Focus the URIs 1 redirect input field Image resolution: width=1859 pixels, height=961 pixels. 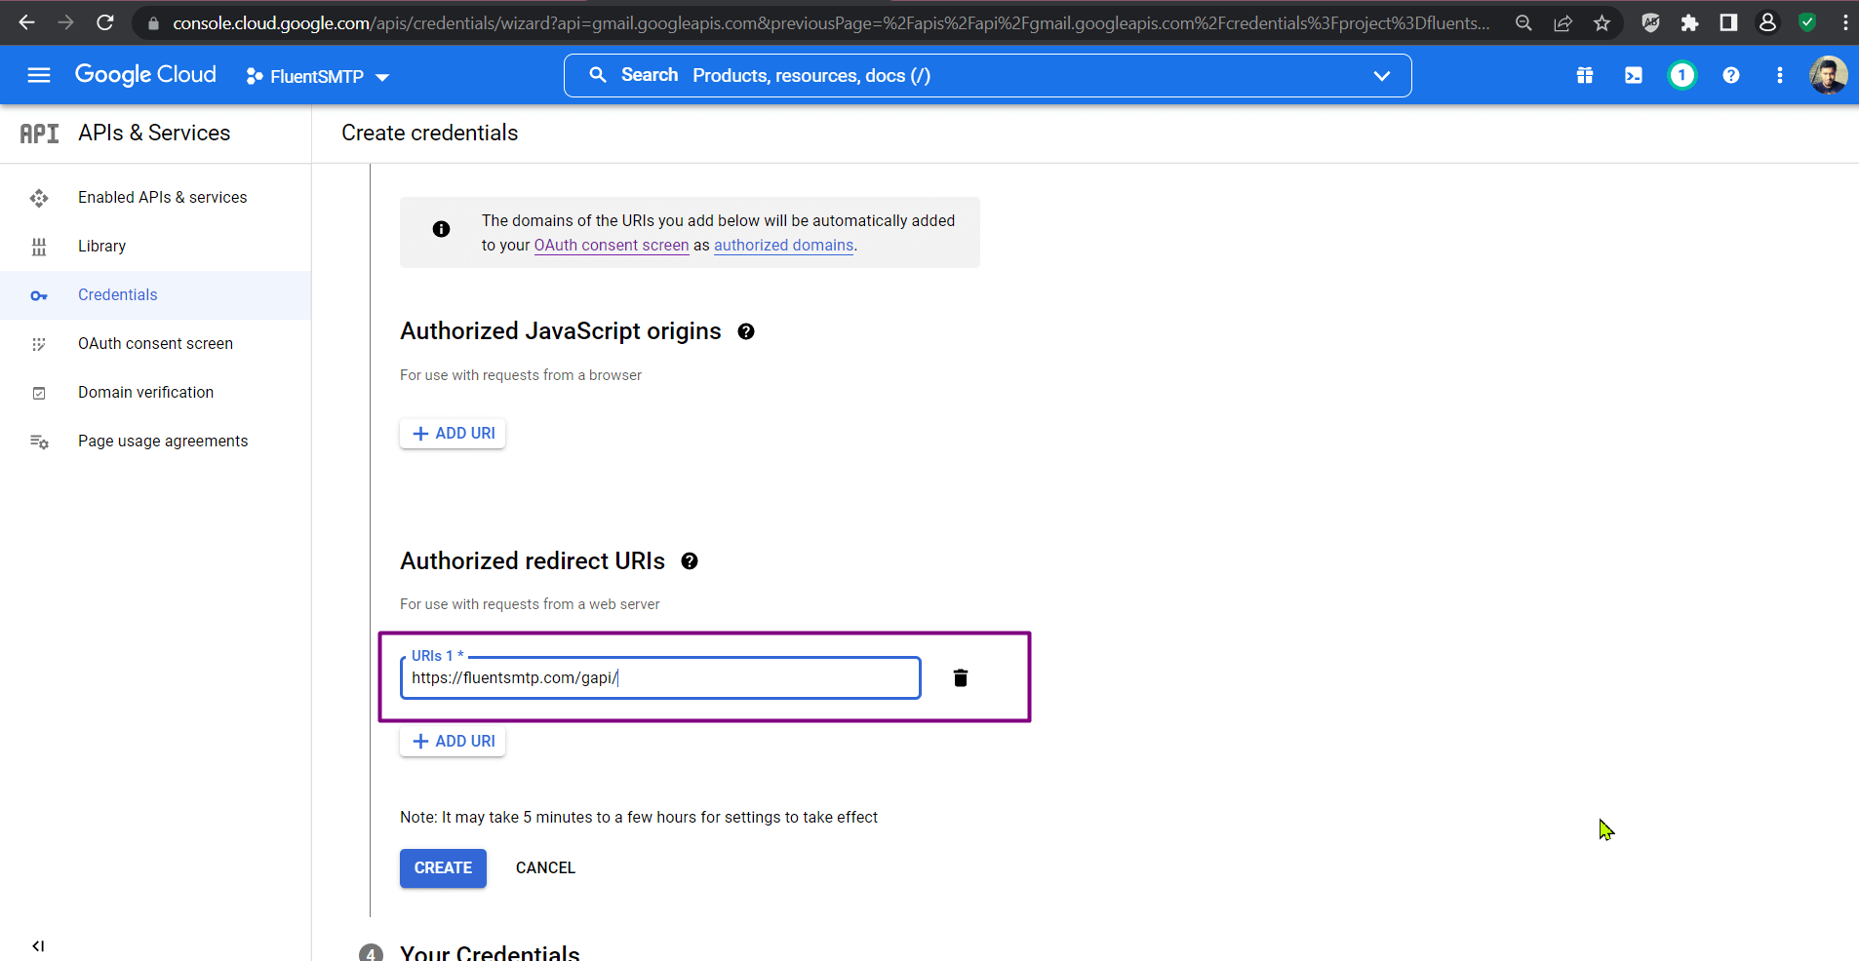coord(660,678)
